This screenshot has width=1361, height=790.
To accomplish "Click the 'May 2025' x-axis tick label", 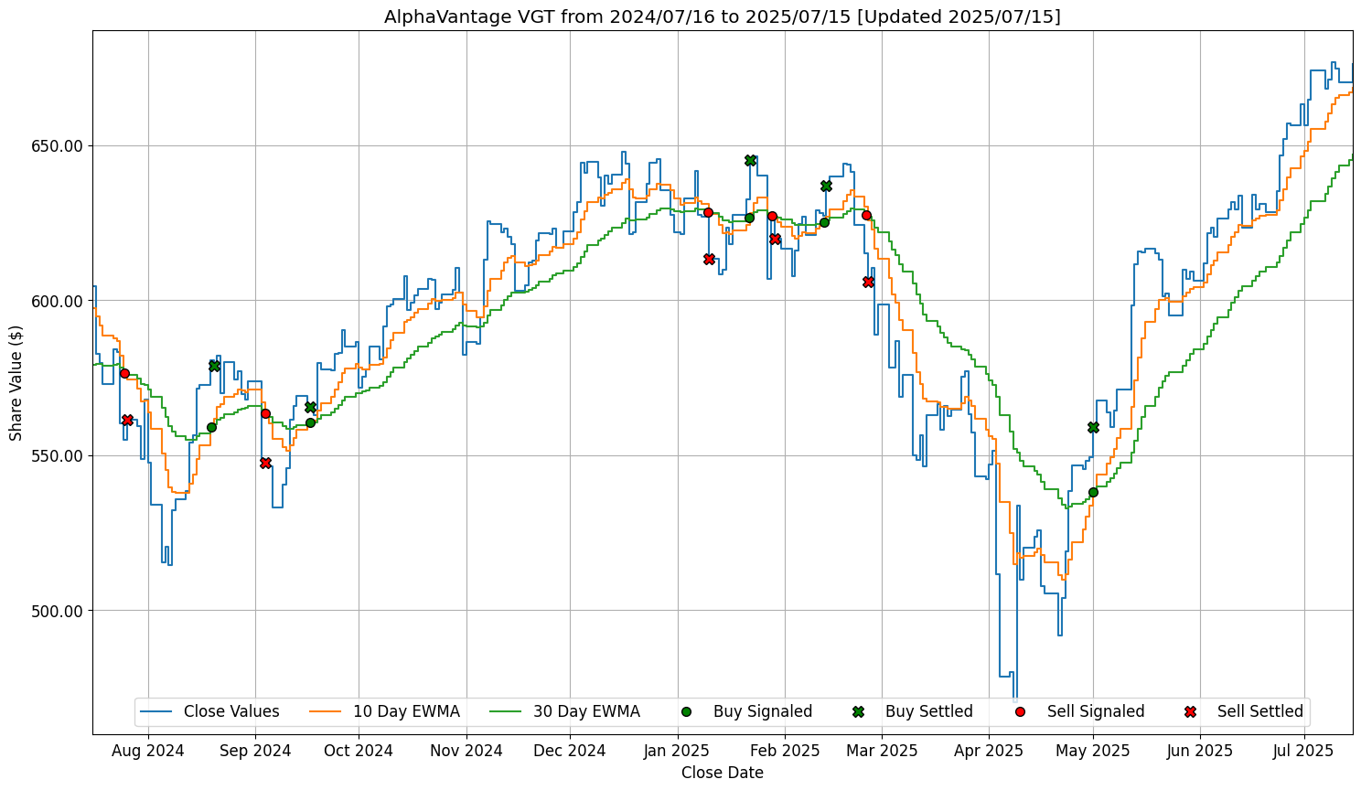I will 1093,751.
